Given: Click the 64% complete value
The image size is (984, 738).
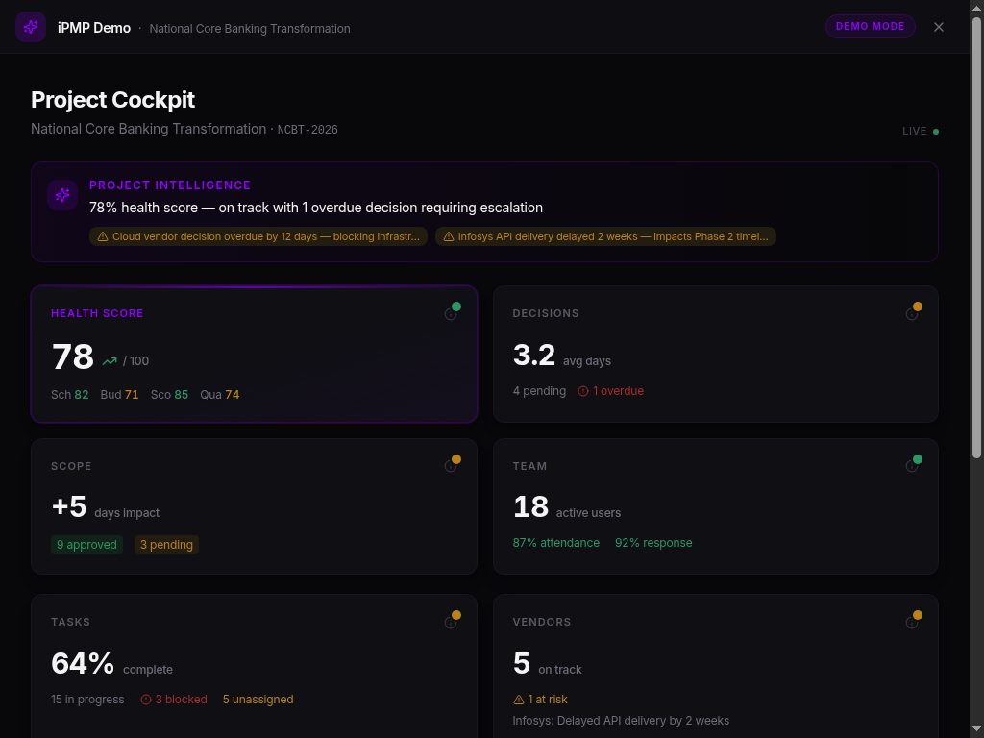Looking at the screenshot, I should click(x=83, y=663).
